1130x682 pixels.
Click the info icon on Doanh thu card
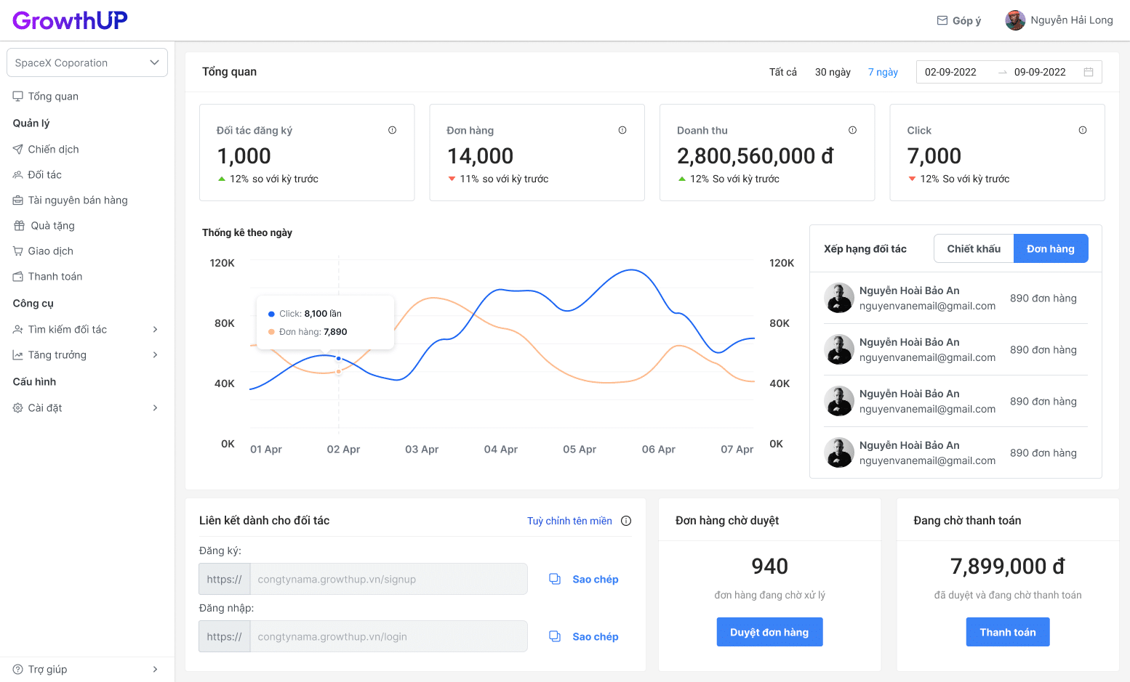[852, 130]
